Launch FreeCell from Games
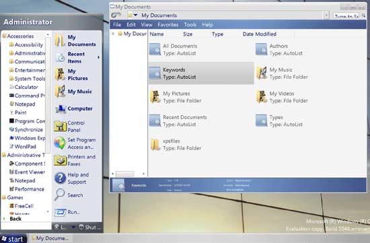This screenshot has width=370, height=243. coord(22,206)
